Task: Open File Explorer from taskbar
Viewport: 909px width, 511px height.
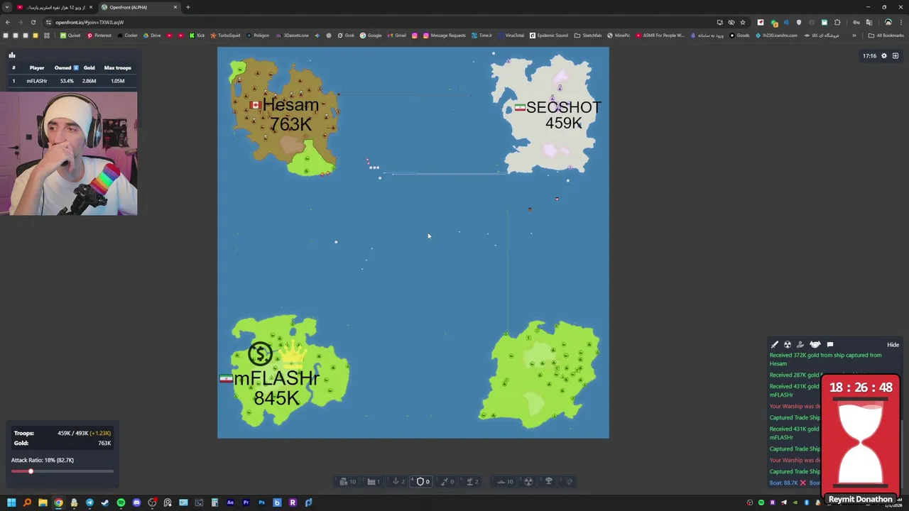Action: (x=43, y=502)
